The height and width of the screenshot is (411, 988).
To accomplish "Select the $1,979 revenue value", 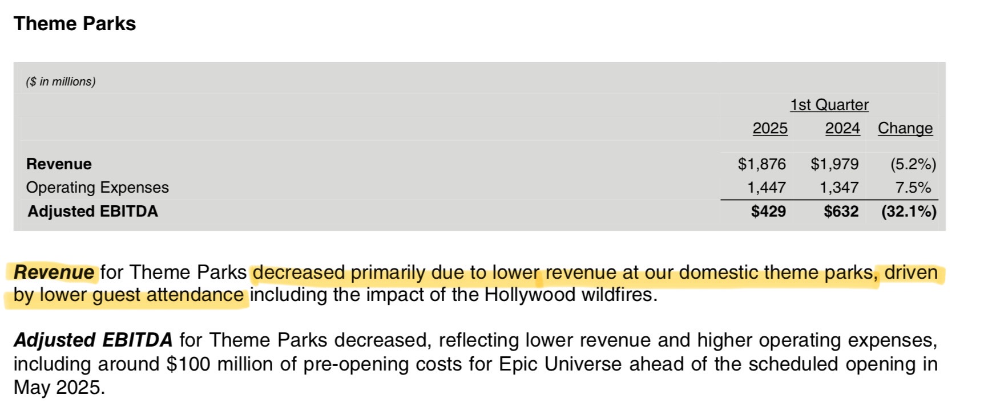I will [x=834, y=164].
